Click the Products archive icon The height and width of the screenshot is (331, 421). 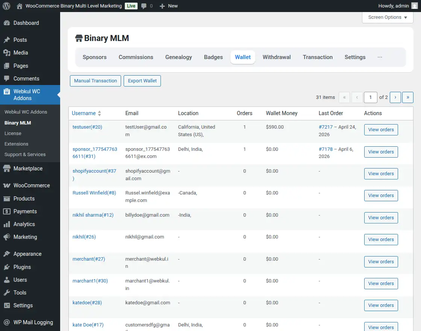(x=7, y=199)
